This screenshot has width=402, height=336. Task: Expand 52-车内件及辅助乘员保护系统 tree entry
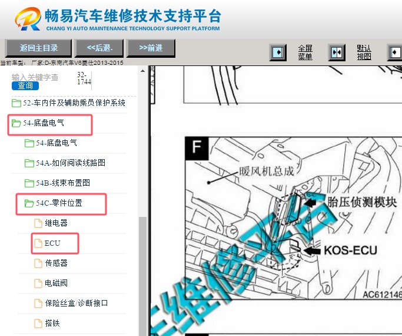[x=74, y=103]
